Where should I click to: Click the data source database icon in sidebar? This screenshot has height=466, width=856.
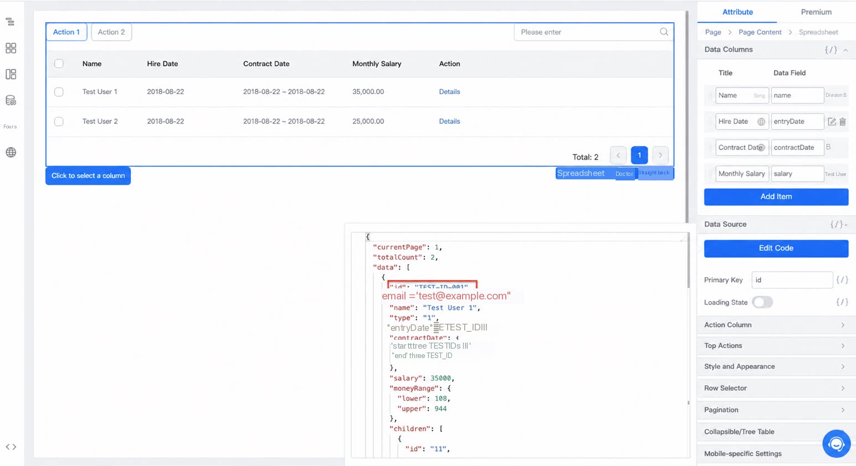(x=11, y=100)
